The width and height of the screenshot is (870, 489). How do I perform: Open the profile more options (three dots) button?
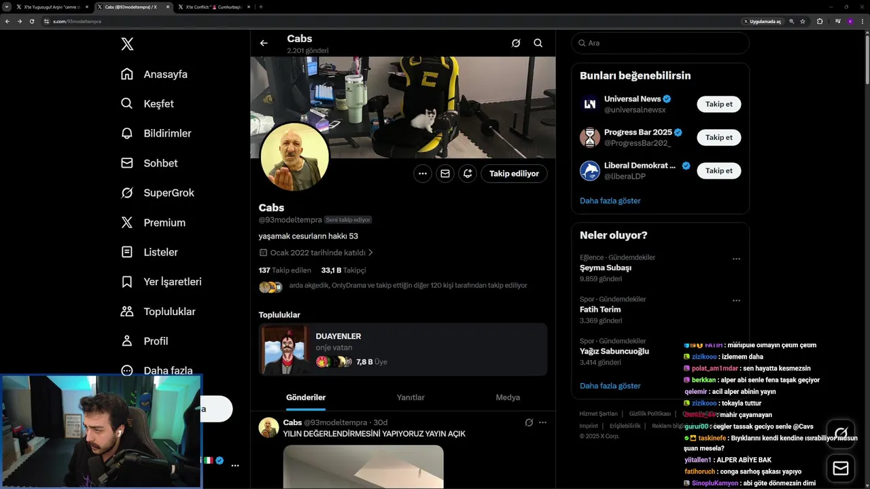pos(423,174)
